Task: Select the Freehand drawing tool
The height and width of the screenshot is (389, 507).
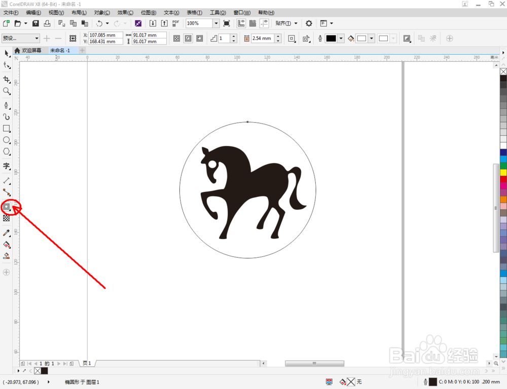Action: pyautogui.click(x=7, y=105)
